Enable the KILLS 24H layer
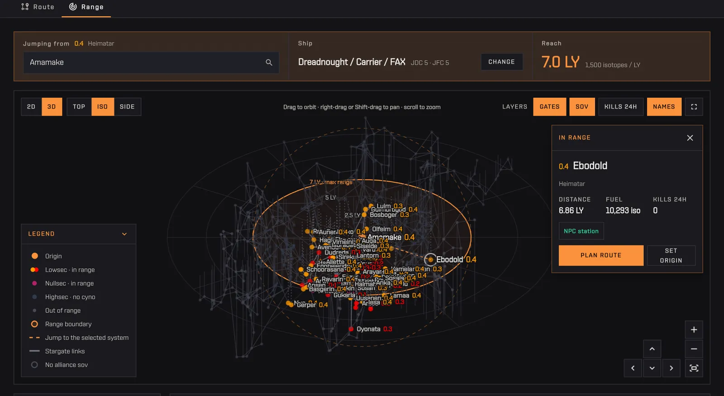The height and width of the screenshot is (396, 724). (x=620, y=107)
